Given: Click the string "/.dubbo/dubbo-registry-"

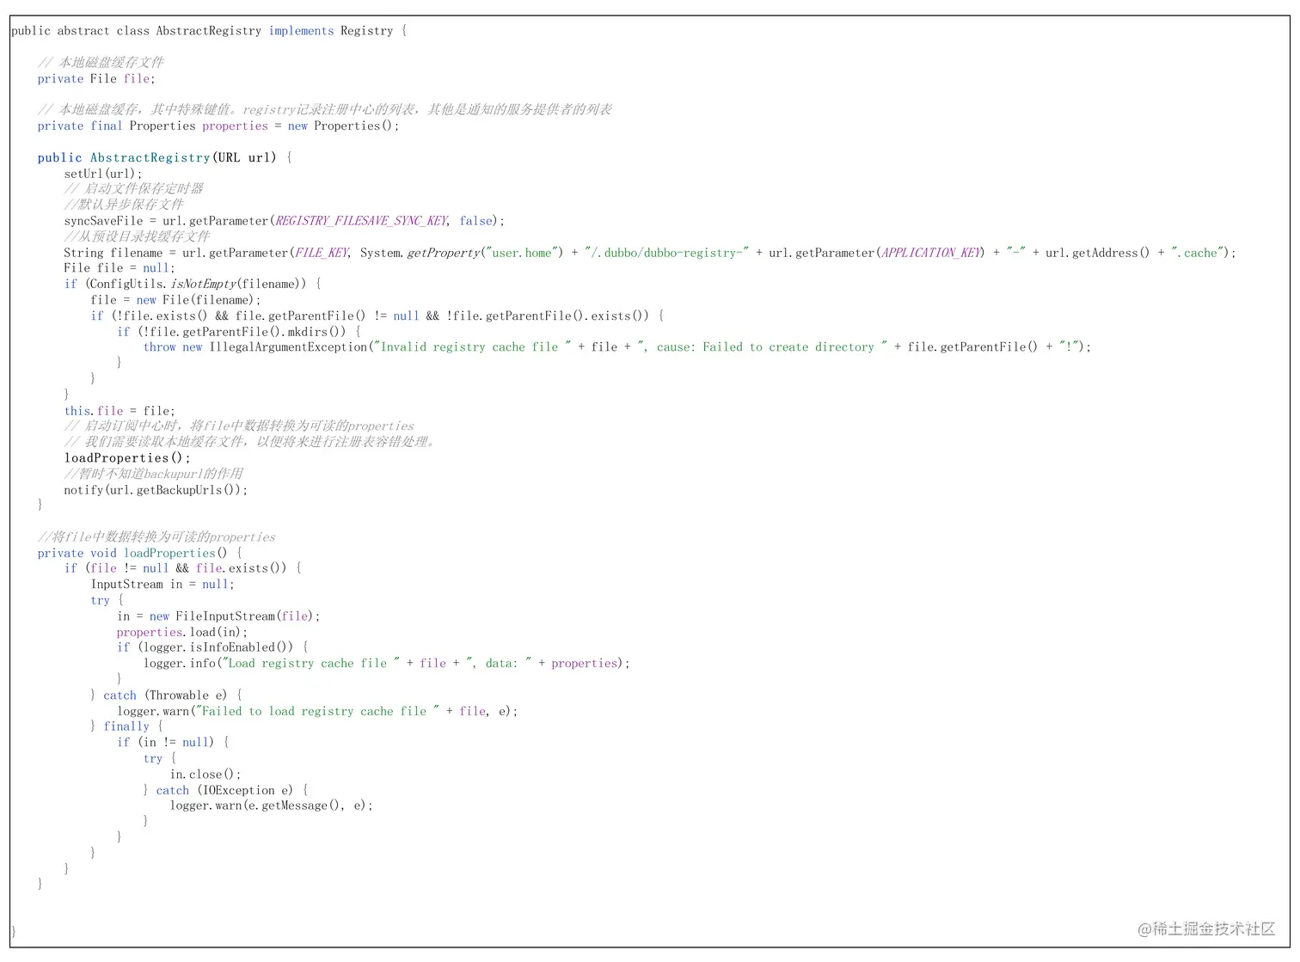Looking at the screenshot, I should point(667,253).
